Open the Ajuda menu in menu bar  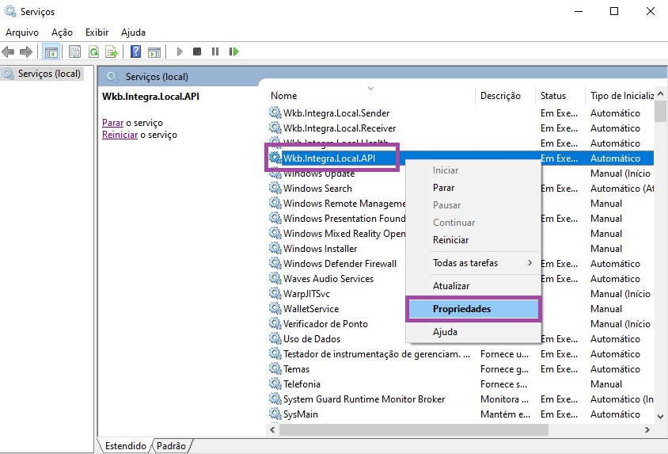pos(133,32)
